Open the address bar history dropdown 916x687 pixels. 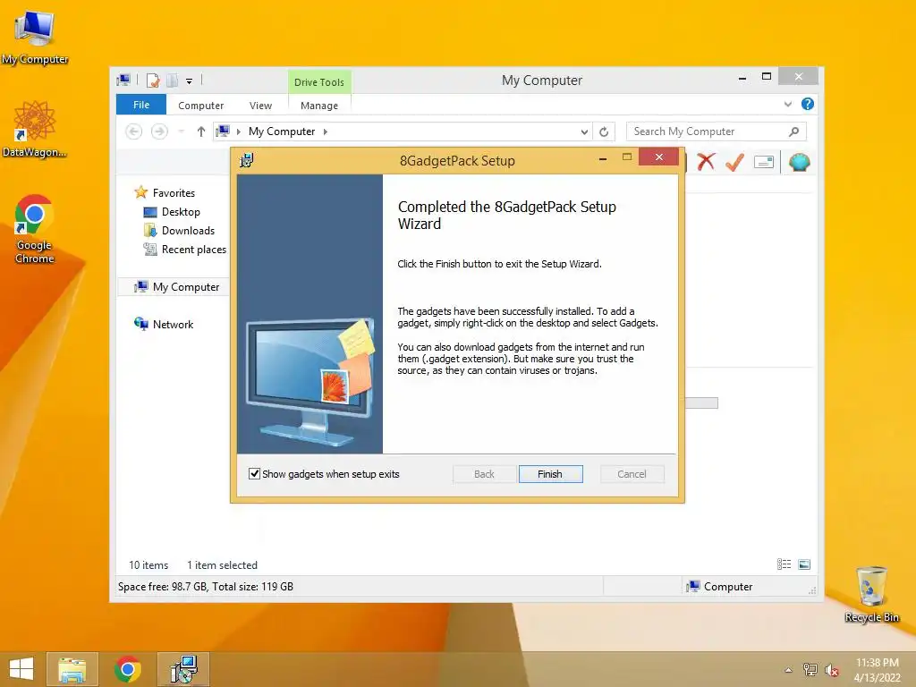pyautogui.click(x=584, y=132)
